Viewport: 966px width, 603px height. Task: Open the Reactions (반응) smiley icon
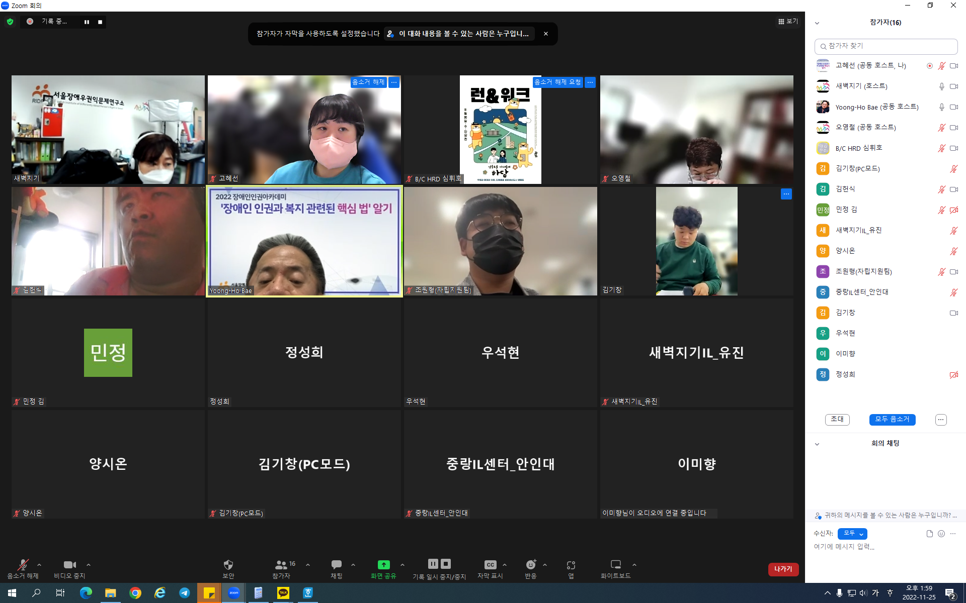531,565
